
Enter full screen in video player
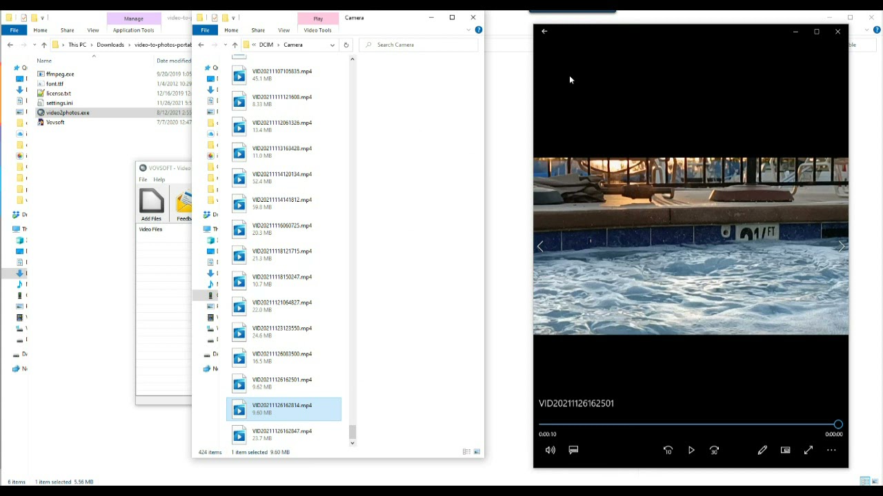808,450
